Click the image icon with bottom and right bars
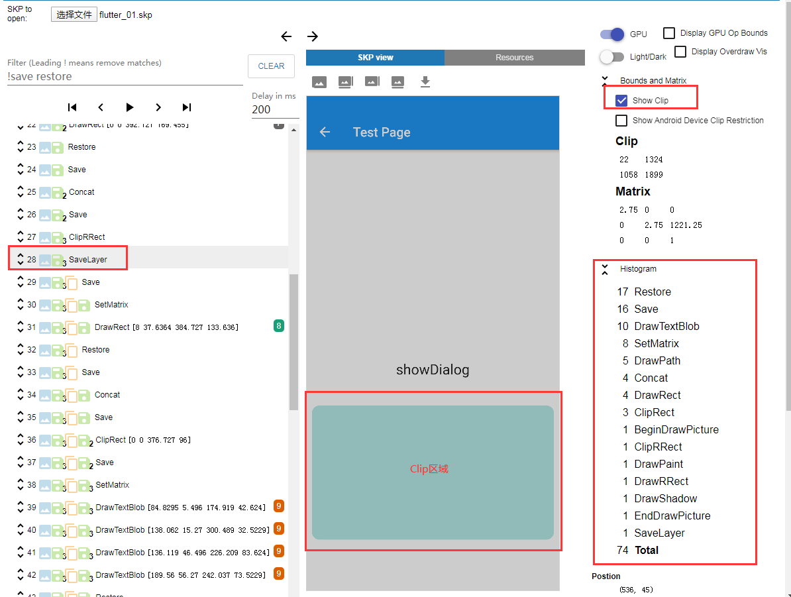The width and height of the screenshot is (791, 597). [x=346, y=81]
